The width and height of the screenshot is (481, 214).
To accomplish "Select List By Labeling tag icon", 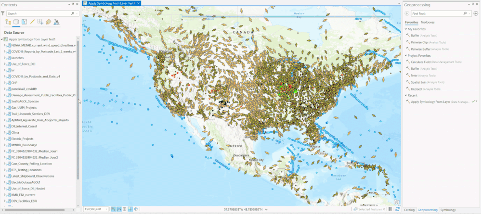I will 48,22.
